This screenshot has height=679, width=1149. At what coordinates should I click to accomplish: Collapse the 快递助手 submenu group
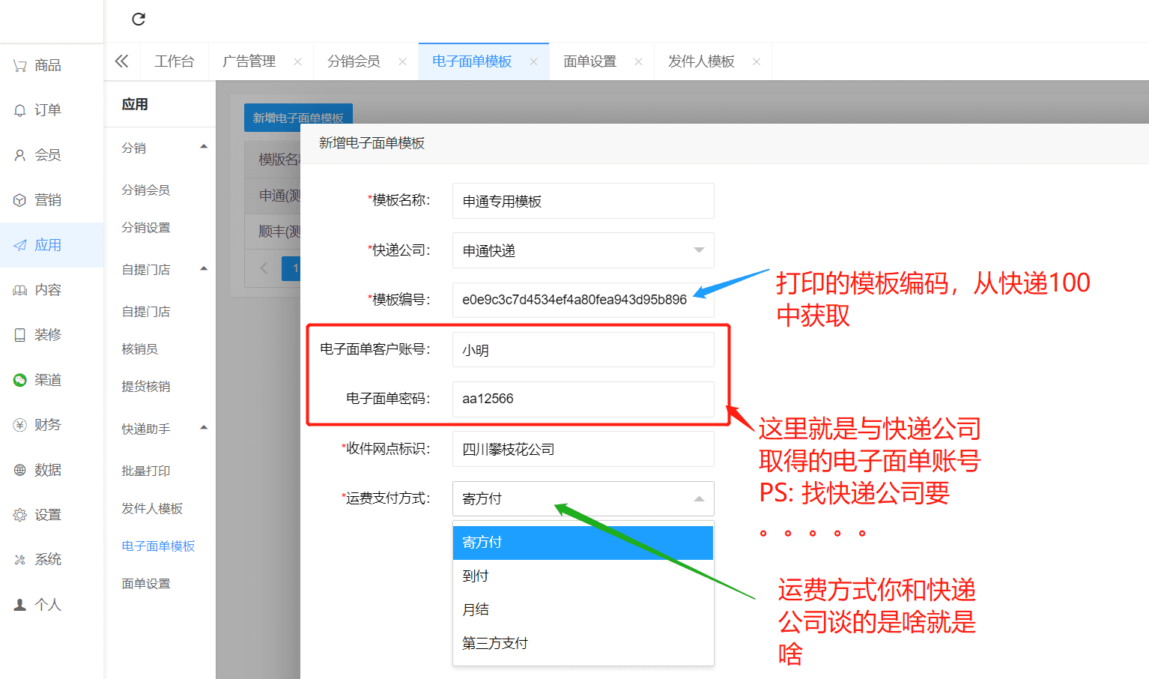[204, 428]
